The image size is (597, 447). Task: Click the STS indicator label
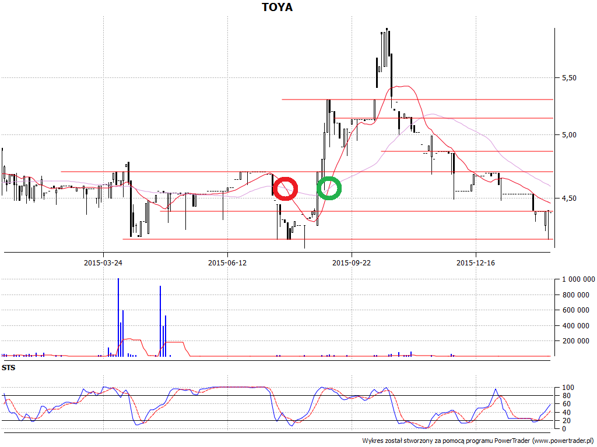(x=8, y=368)
